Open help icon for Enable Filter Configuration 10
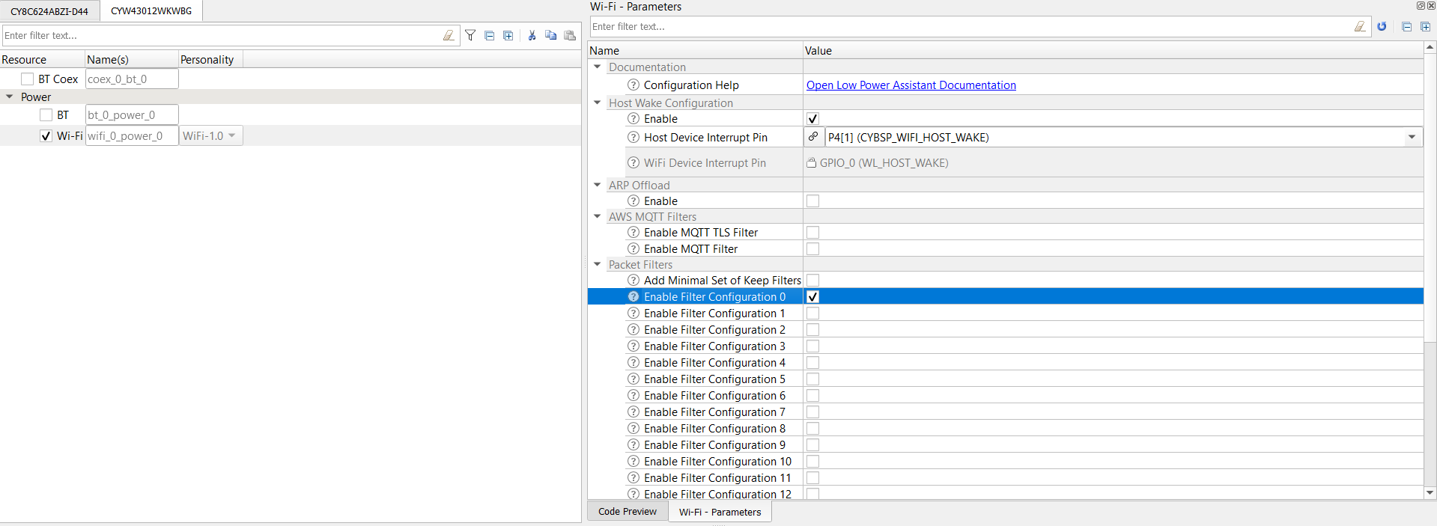Viewport: 1437px width, 526px height. 634,461
